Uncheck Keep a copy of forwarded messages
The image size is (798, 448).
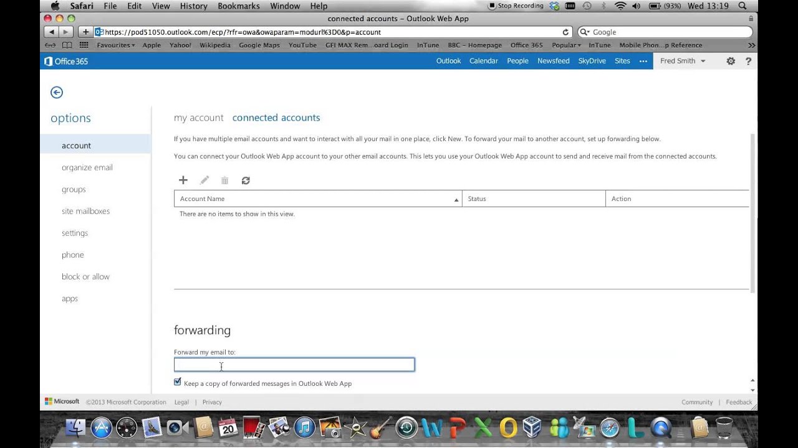(178, 382)
